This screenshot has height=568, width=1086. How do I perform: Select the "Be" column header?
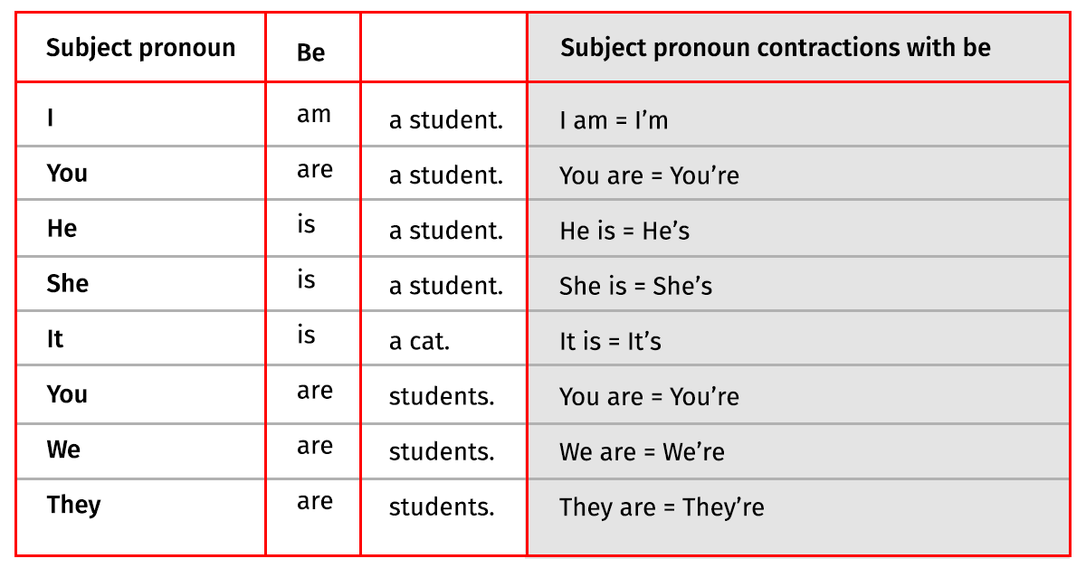point(310,52)
